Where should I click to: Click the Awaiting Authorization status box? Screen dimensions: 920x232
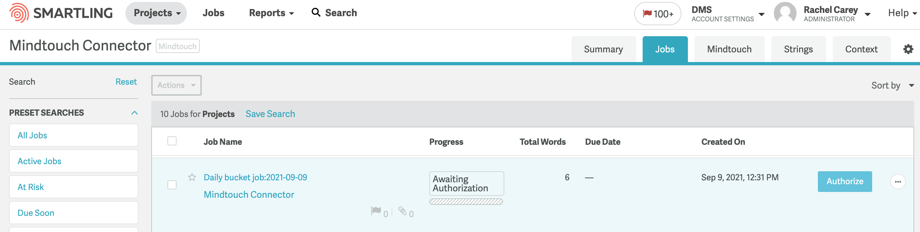[466, 184]
